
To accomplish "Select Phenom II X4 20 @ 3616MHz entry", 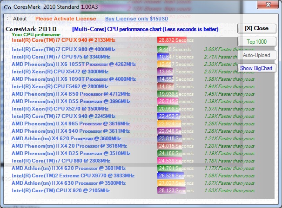I will (x=69, y=146).
